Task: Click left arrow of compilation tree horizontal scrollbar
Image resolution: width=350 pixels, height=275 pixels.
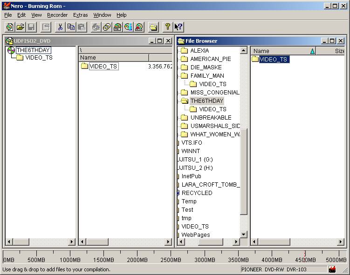Action: coord(9,242)
